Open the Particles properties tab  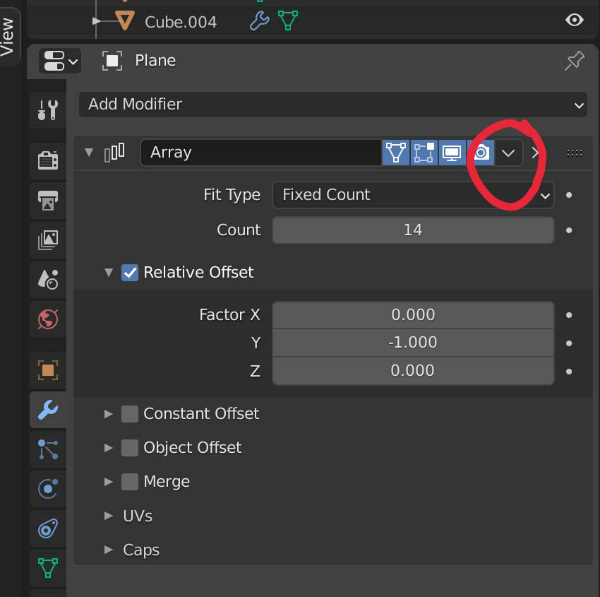point(48,449)
